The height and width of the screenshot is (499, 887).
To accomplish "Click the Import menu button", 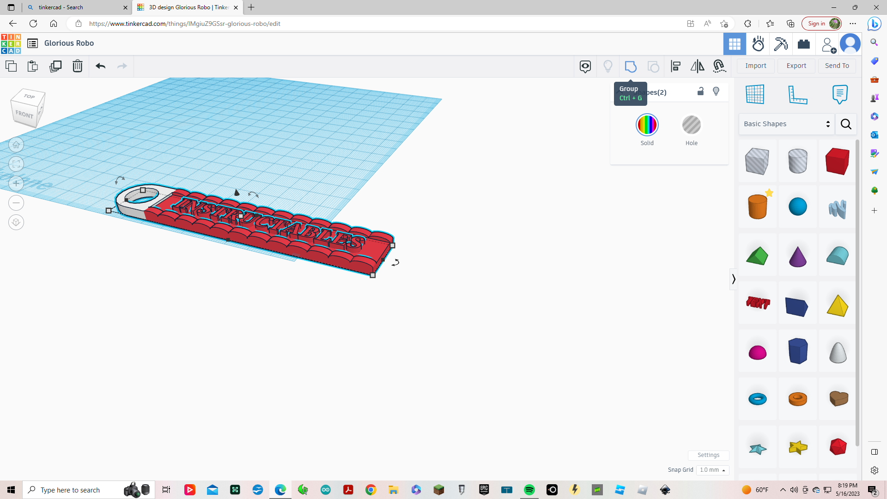I will [x=756, y=65].
